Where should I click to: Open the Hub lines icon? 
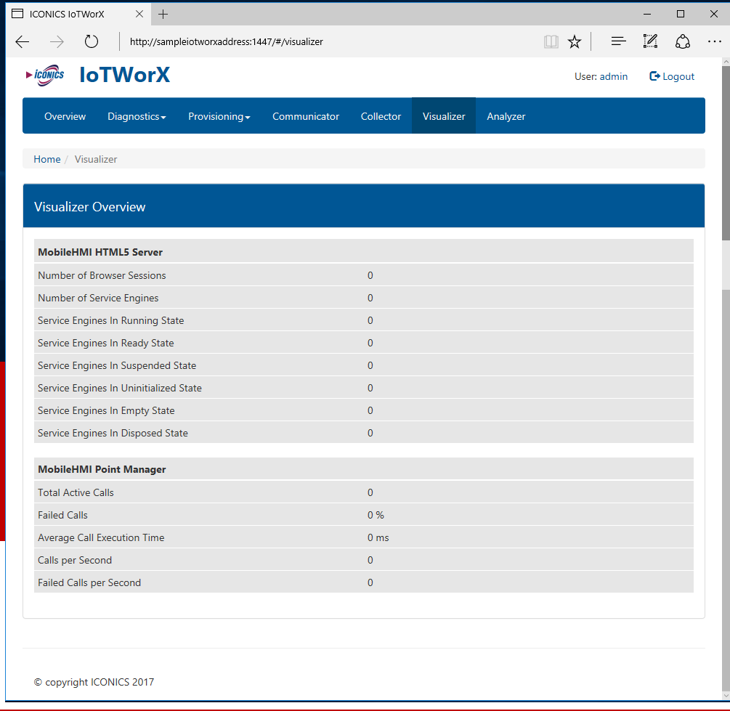(x=618, y=42)
